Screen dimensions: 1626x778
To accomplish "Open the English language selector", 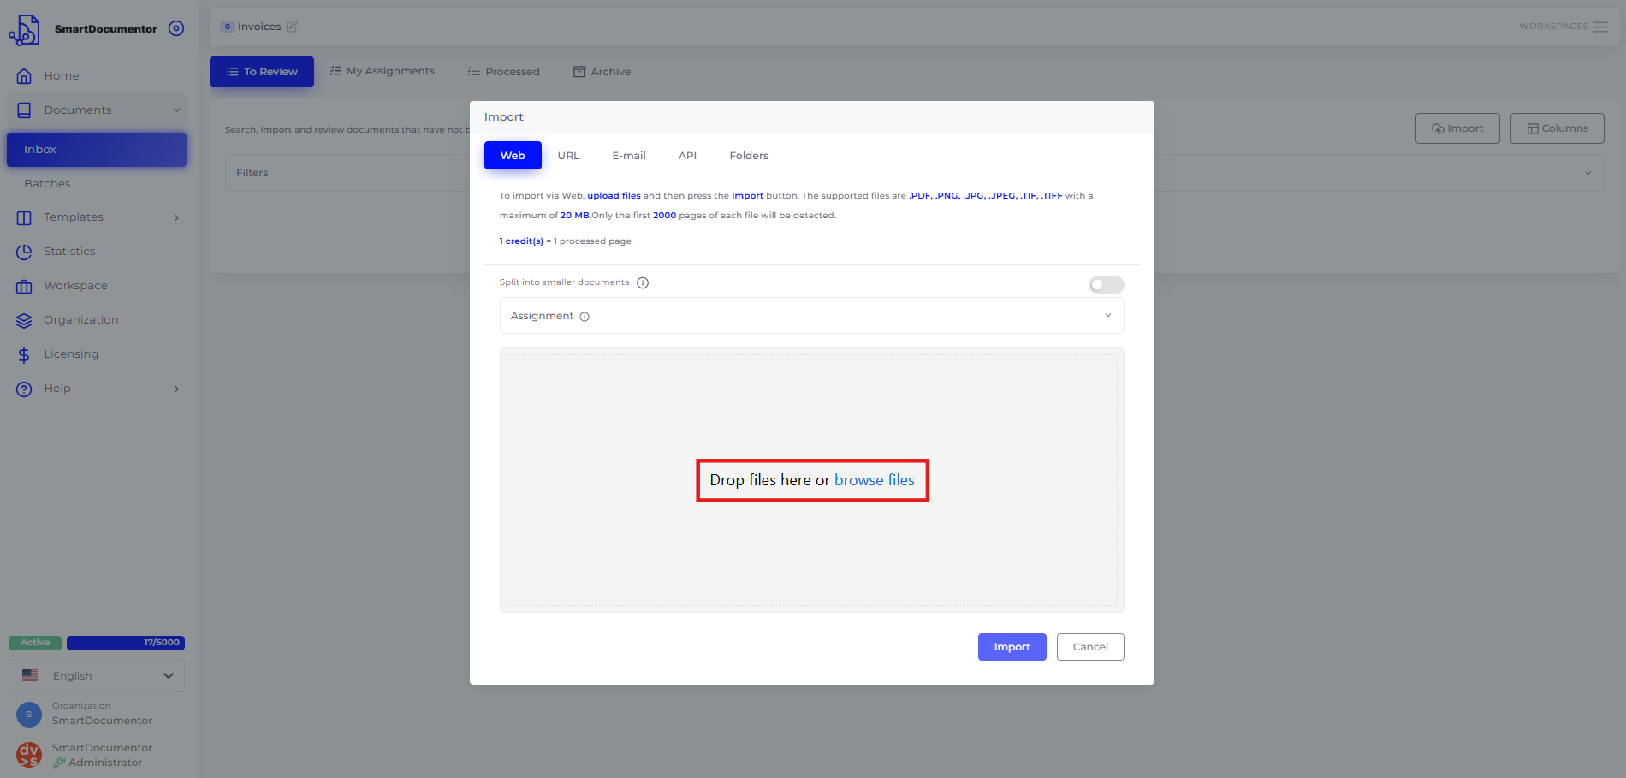I will (x=97, y=676).
